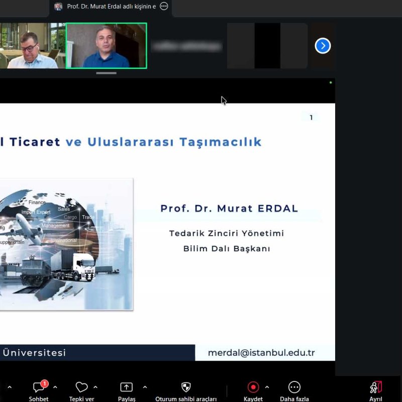
Task: Select the active speaker tile with green border
Action: [x=107, y=46]
